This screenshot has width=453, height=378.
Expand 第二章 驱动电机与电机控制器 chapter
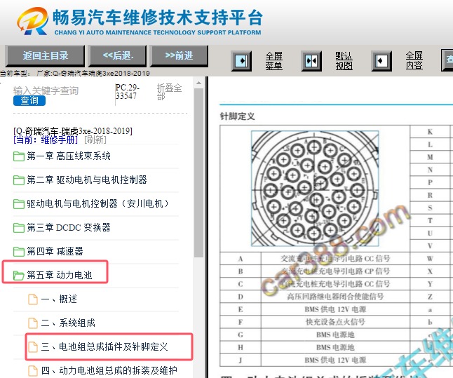(87, 180)
